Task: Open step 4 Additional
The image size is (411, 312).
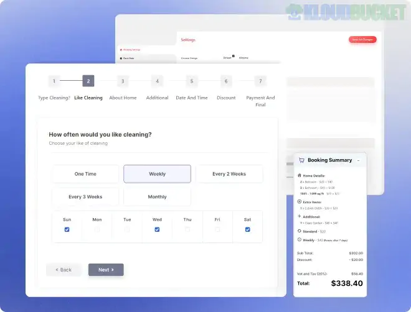Action: [x=158, y=81]
